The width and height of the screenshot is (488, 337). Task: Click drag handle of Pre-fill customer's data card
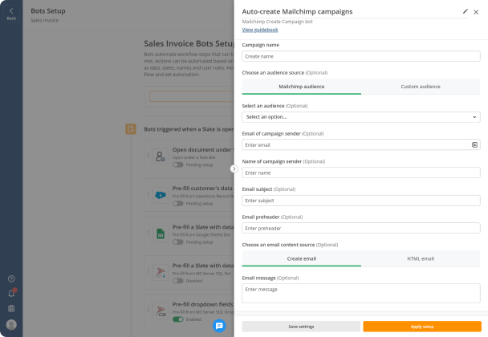click(x=148, y=194)
